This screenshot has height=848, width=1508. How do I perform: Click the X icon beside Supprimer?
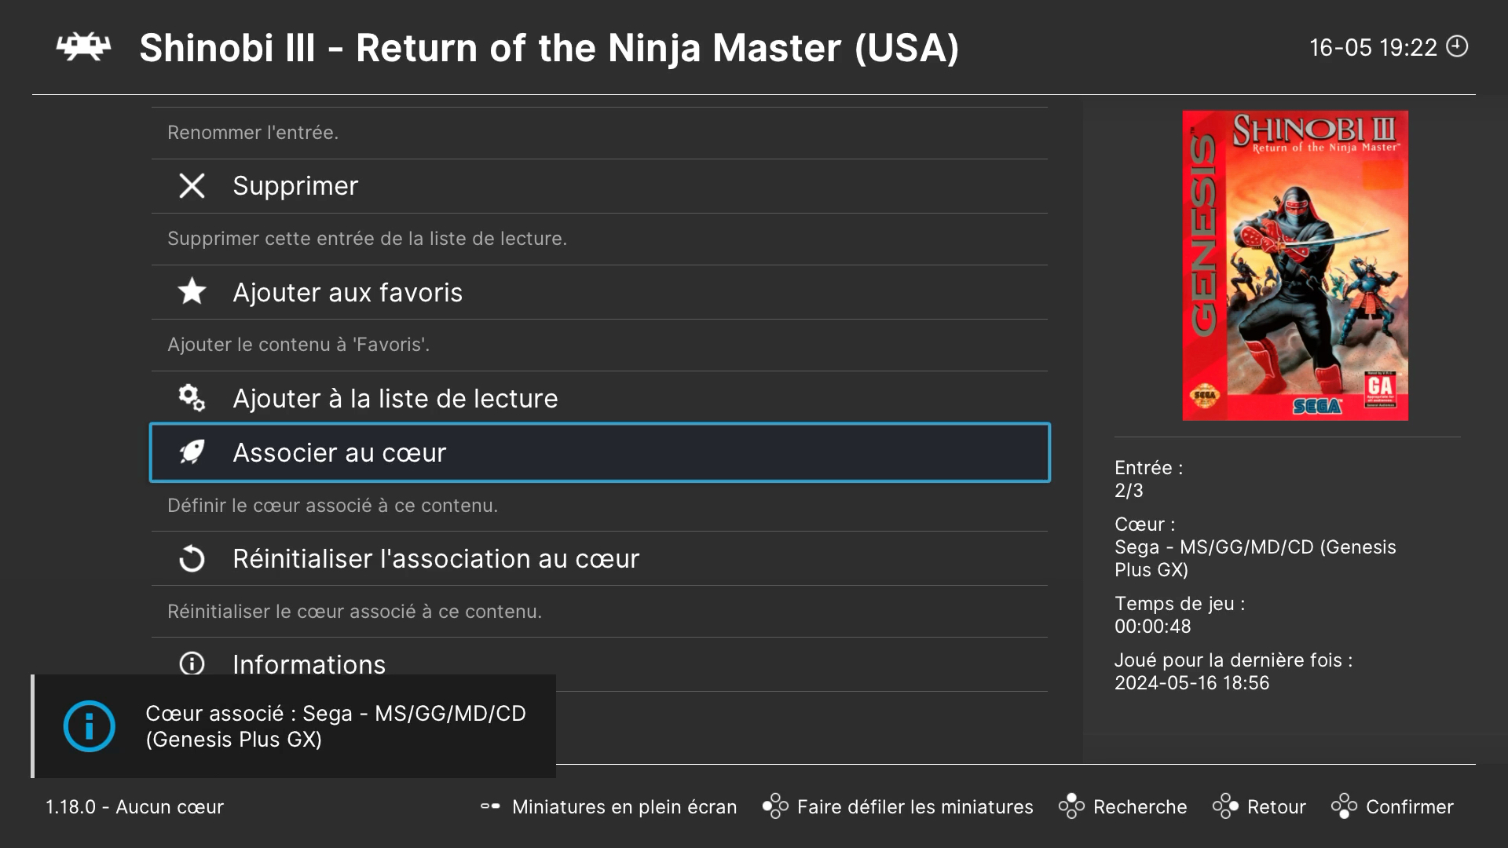[x=192, y=186]
